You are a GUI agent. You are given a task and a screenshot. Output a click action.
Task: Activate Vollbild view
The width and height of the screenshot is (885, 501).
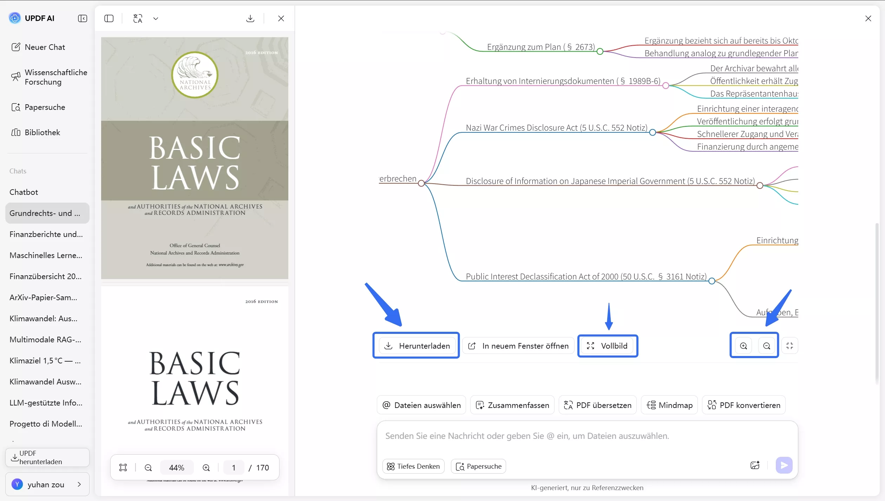(x=608, y=345)
